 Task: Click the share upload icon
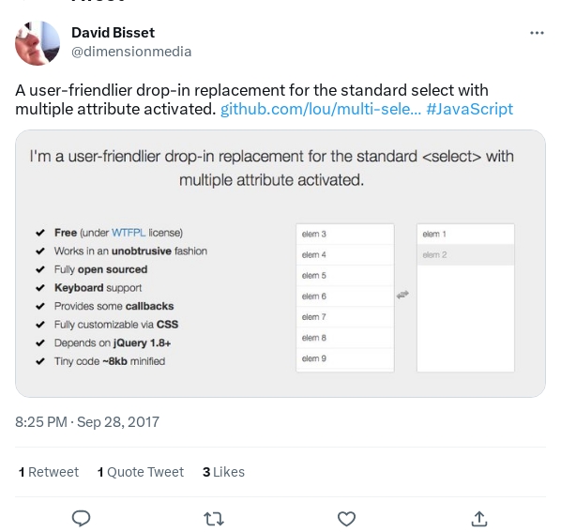pos(479,519)
